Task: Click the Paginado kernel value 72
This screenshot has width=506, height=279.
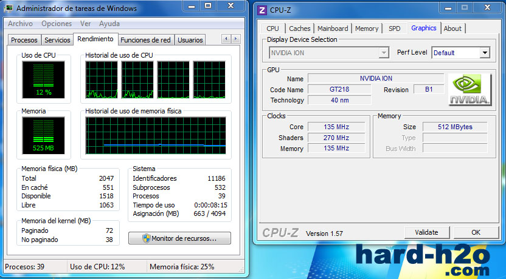Action: pos(109,230)
